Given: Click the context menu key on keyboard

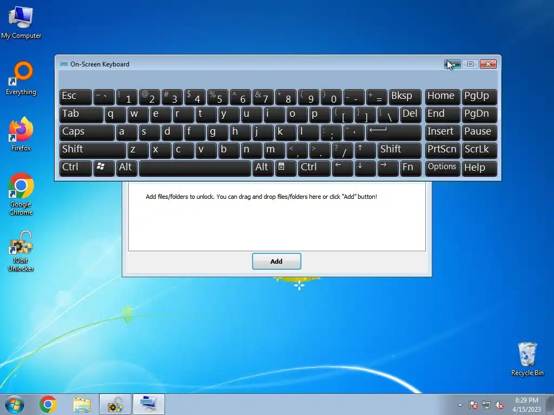Looking at the screenshot, I should tap(286, 168).
